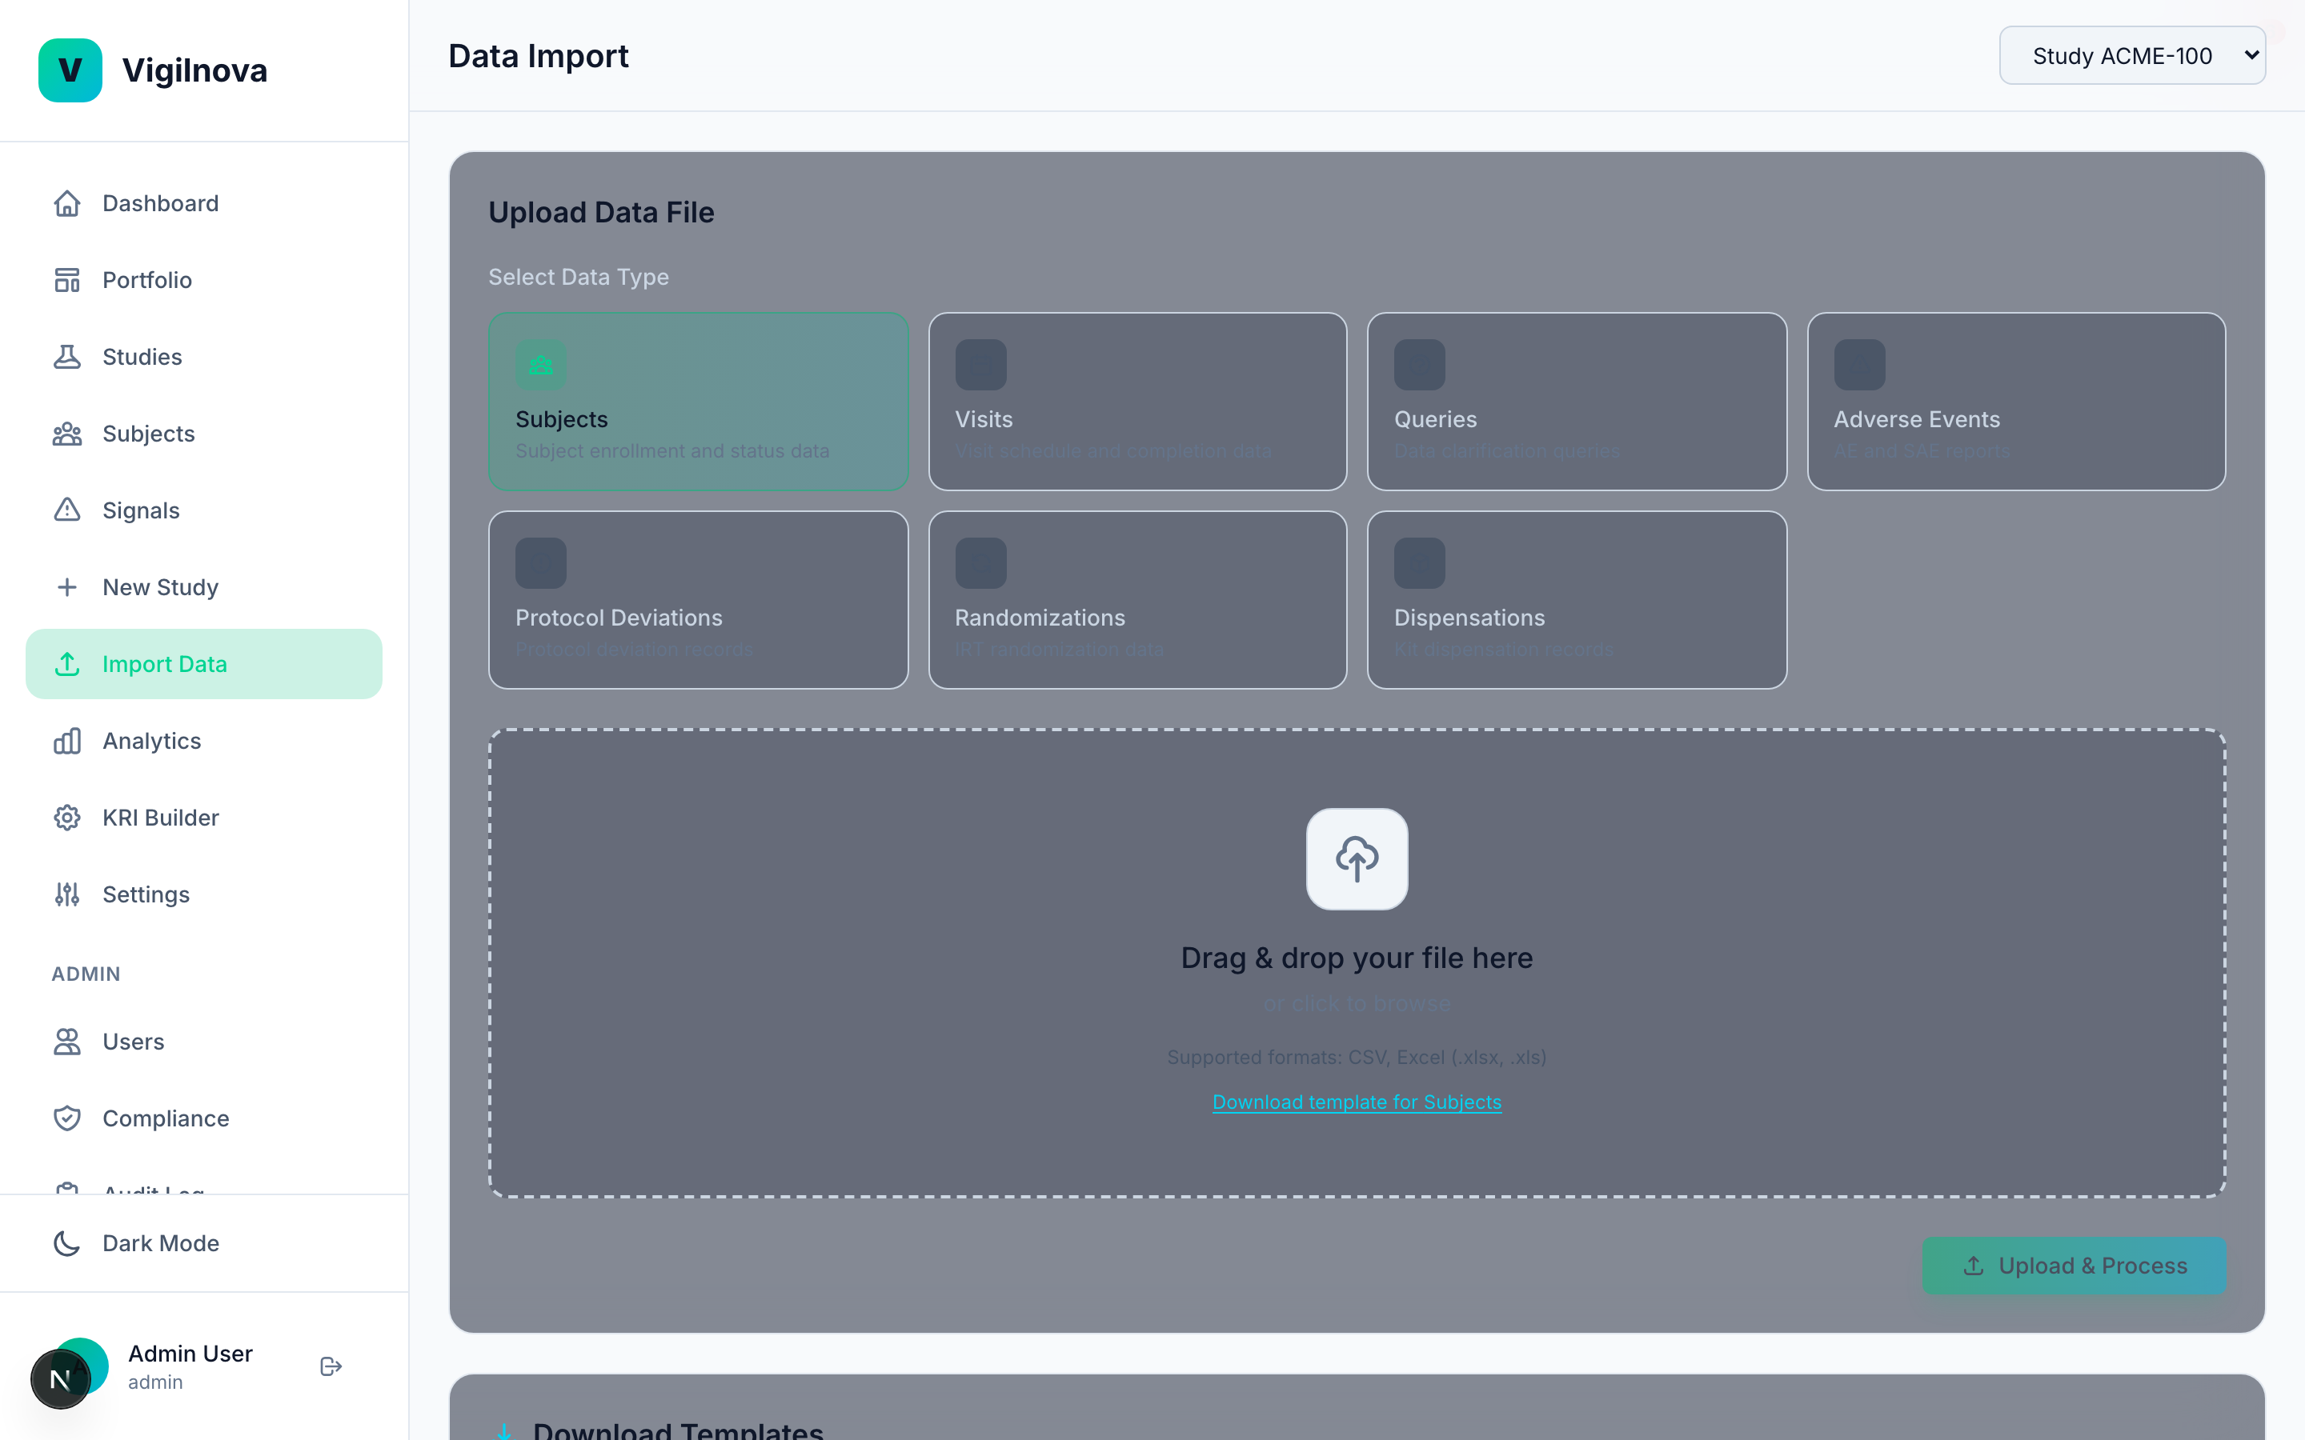Open the Study ACME-100 selector
Screen dimensions: 2305x1440
click(x=2133, y=55)
